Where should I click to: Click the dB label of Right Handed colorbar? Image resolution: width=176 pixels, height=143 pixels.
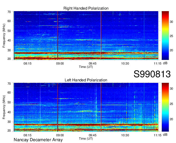165,63
